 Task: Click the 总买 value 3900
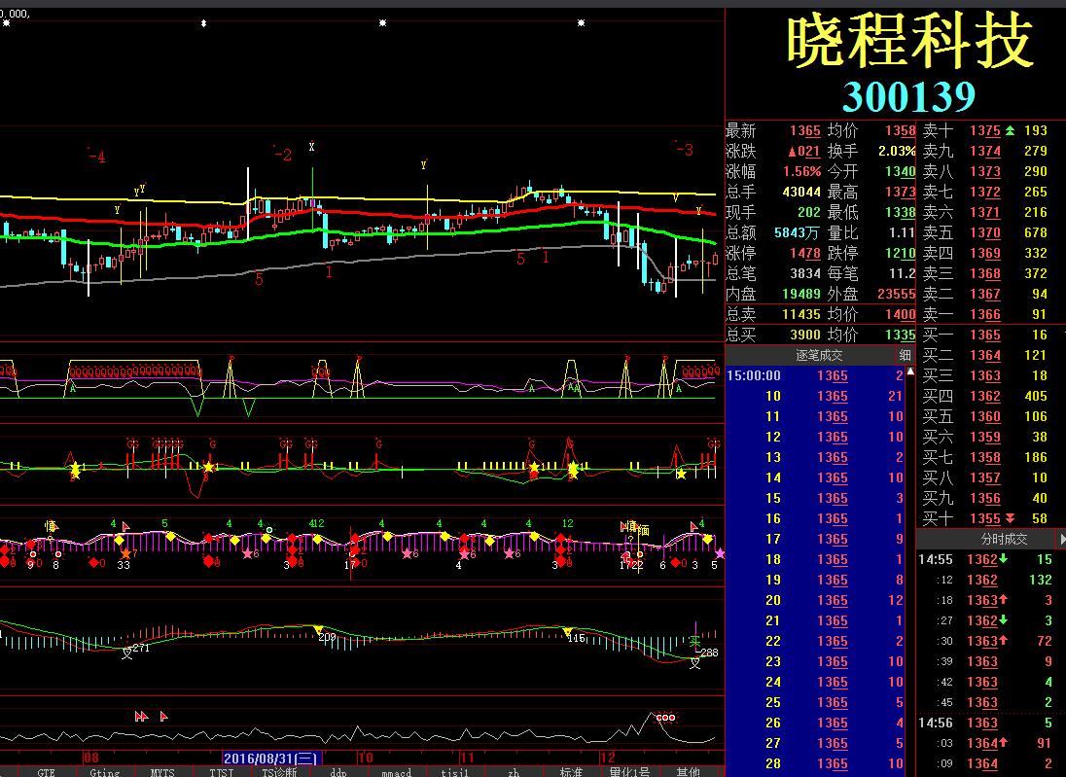pyautogui.click(x=805, y=335)
